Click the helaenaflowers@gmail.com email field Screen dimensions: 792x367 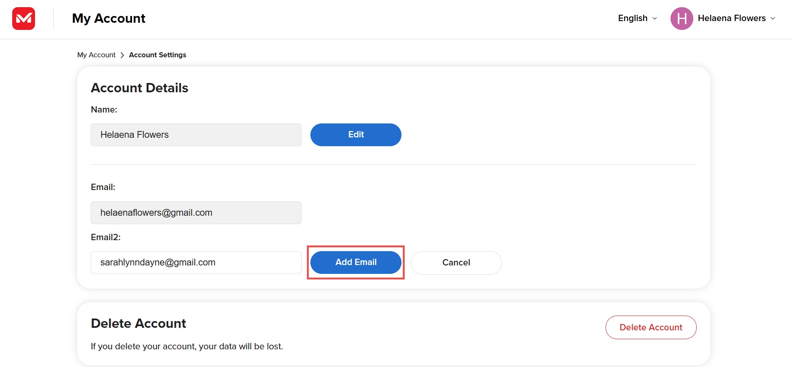pos(196,213)
